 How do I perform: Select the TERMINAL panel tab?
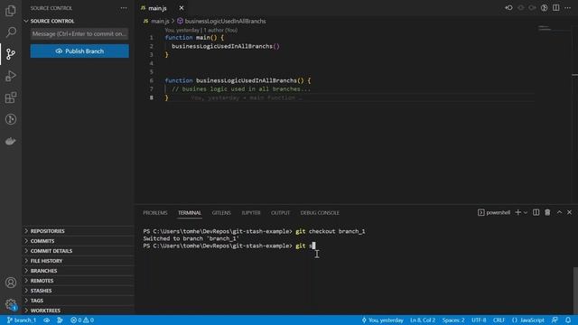pyautogui.click(x=190, y=213)
